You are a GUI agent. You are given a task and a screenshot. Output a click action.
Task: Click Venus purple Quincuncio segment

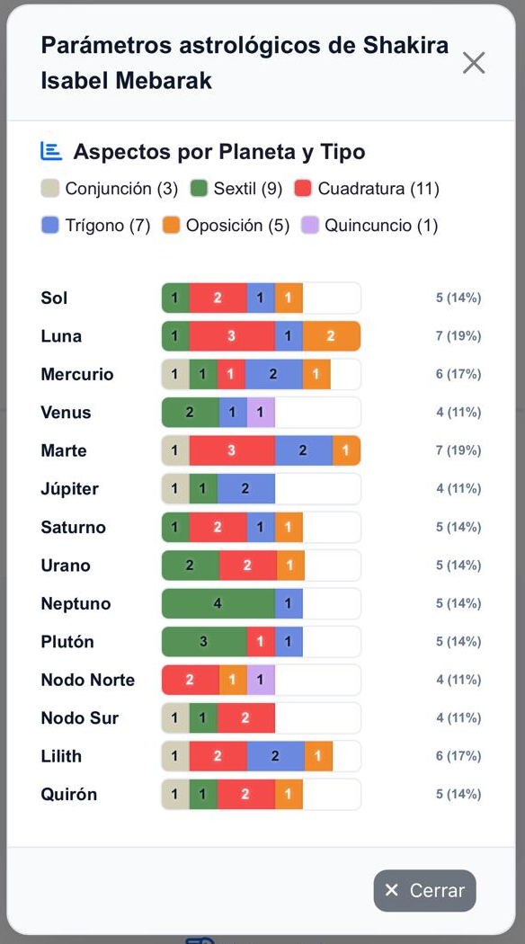point(261,413)
